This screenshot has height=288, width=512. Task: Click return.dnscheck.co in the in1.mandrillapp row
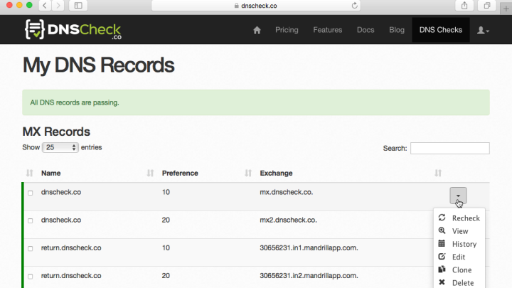pos(71,248)
